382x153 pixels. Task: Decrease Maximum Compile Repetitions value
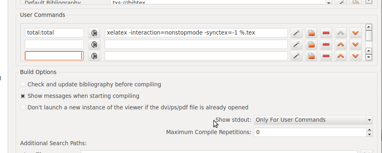(369, 134)
